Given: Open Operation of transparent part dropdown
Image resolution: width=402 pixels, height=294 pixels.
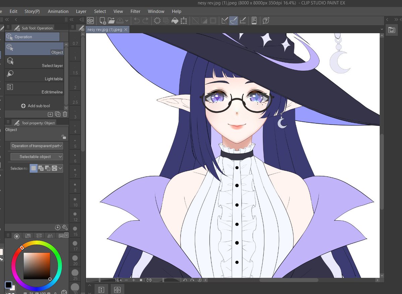Looking at the screenshot, I should (x=37, y=146).
